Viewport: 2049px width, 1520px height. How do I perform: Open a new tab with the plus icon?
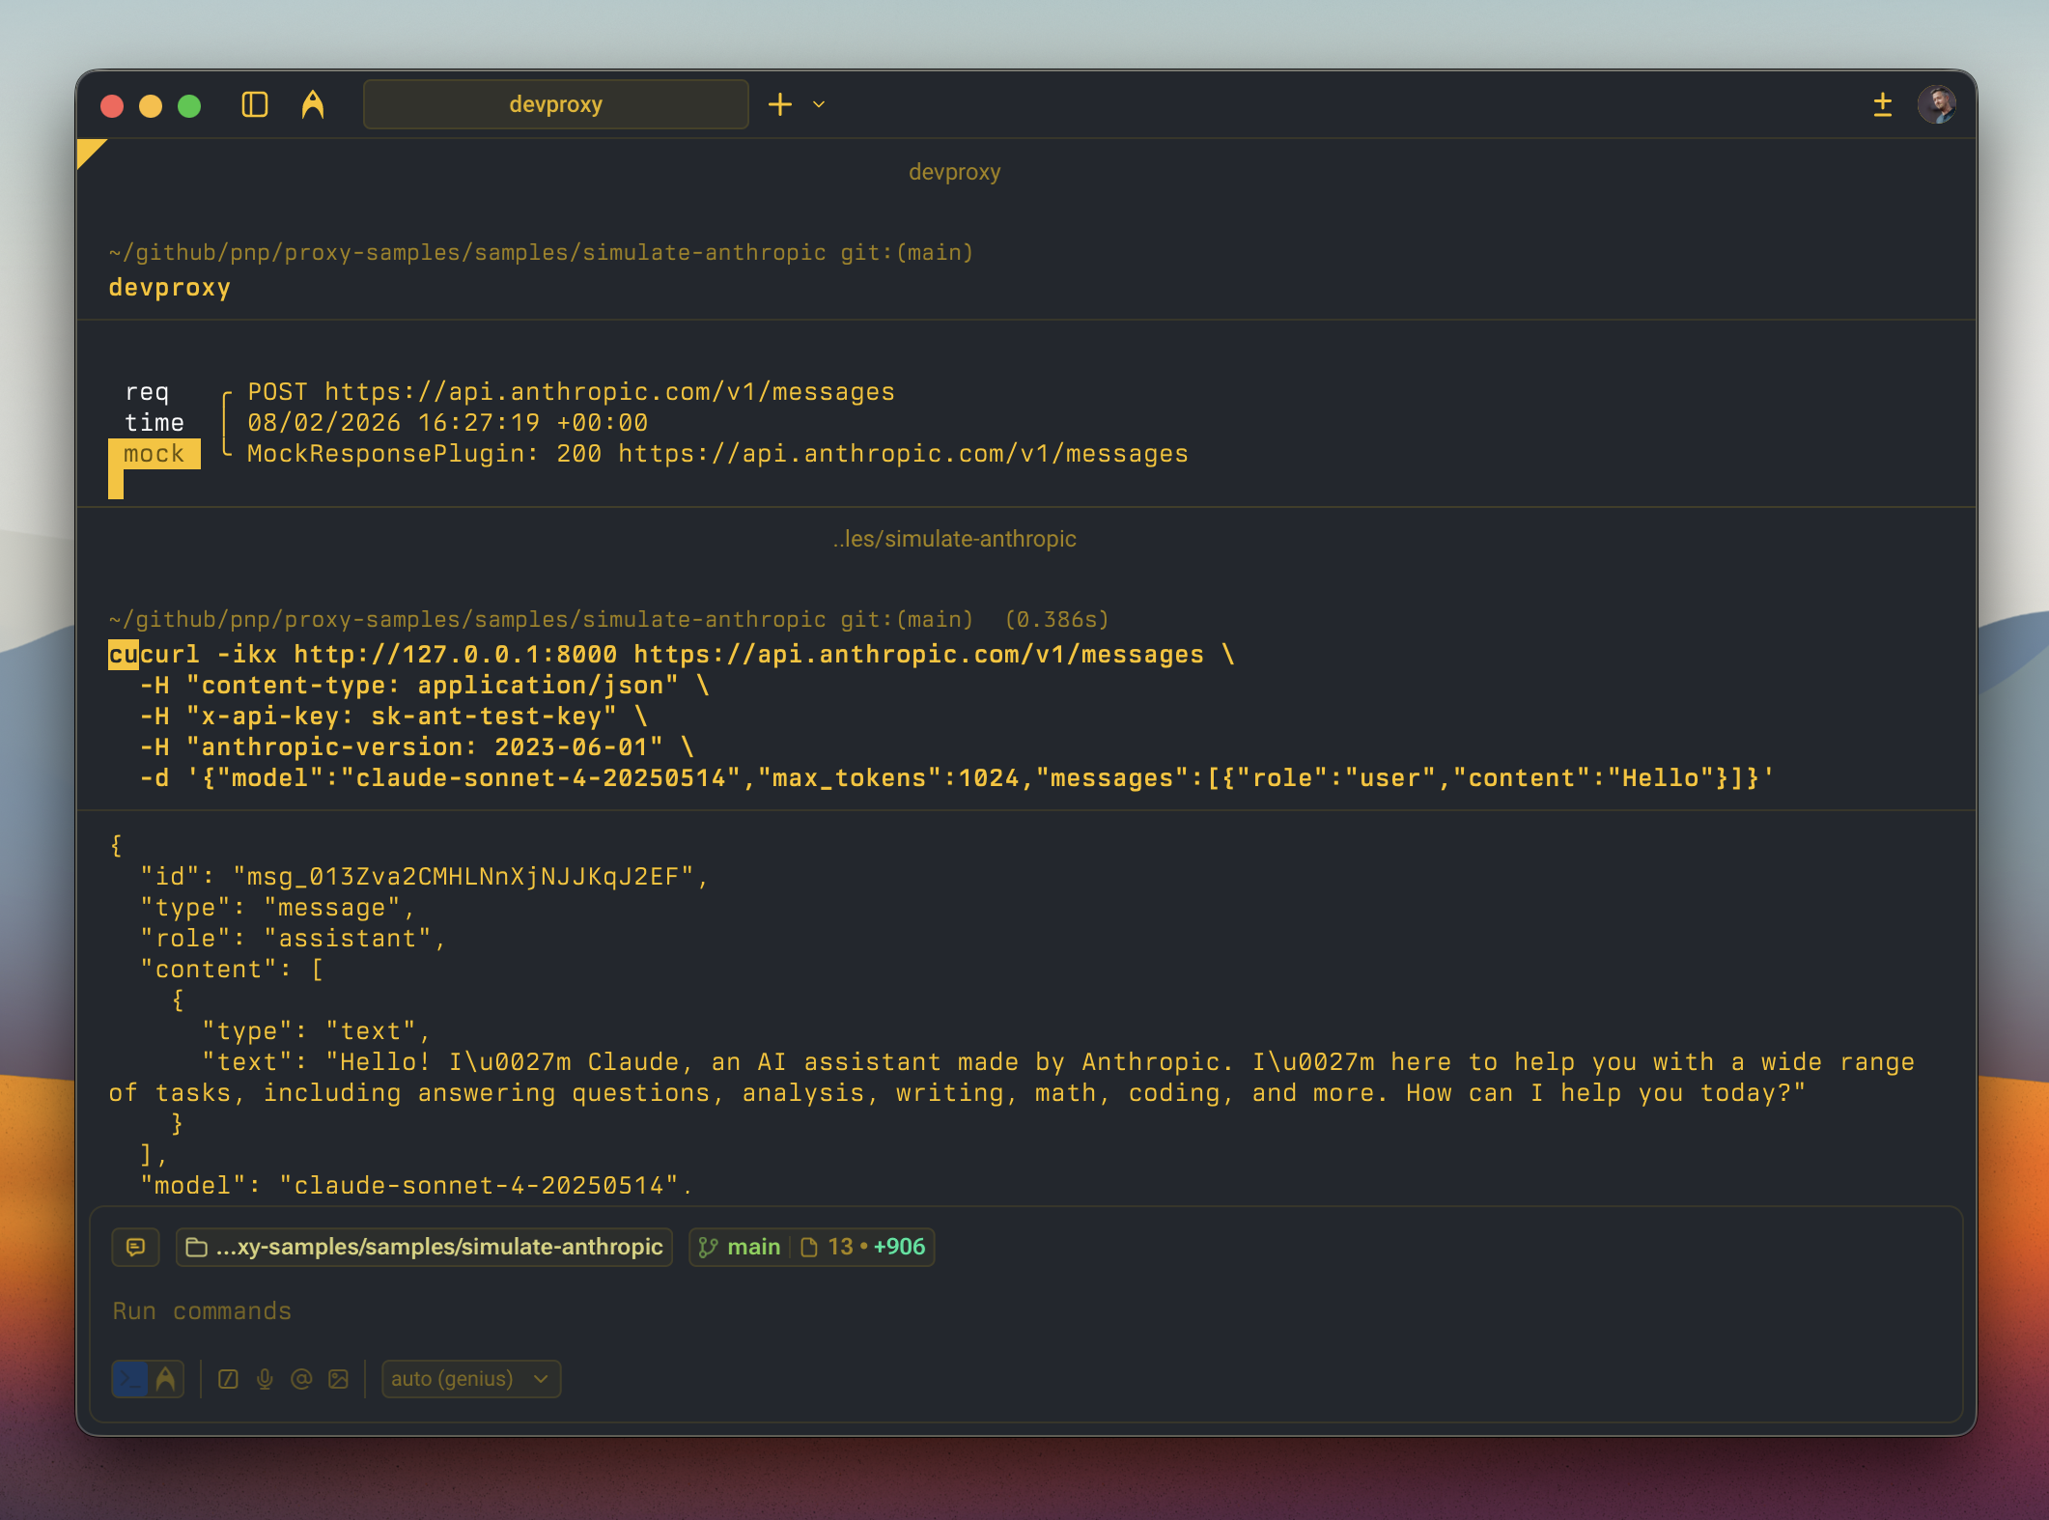pos(780,103)
